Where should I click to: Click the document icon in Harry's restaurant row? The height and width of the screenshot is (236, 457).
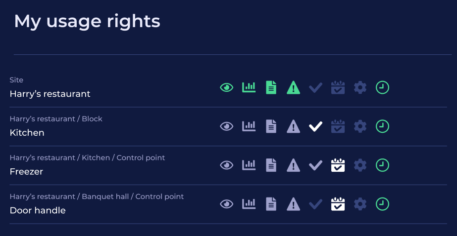271,88
